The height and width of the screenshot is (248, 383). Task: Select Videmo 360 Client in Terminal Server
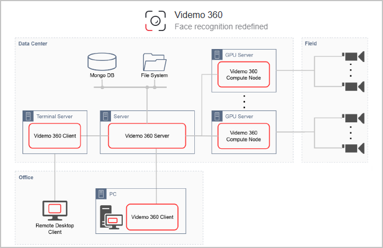pos(55,135)
